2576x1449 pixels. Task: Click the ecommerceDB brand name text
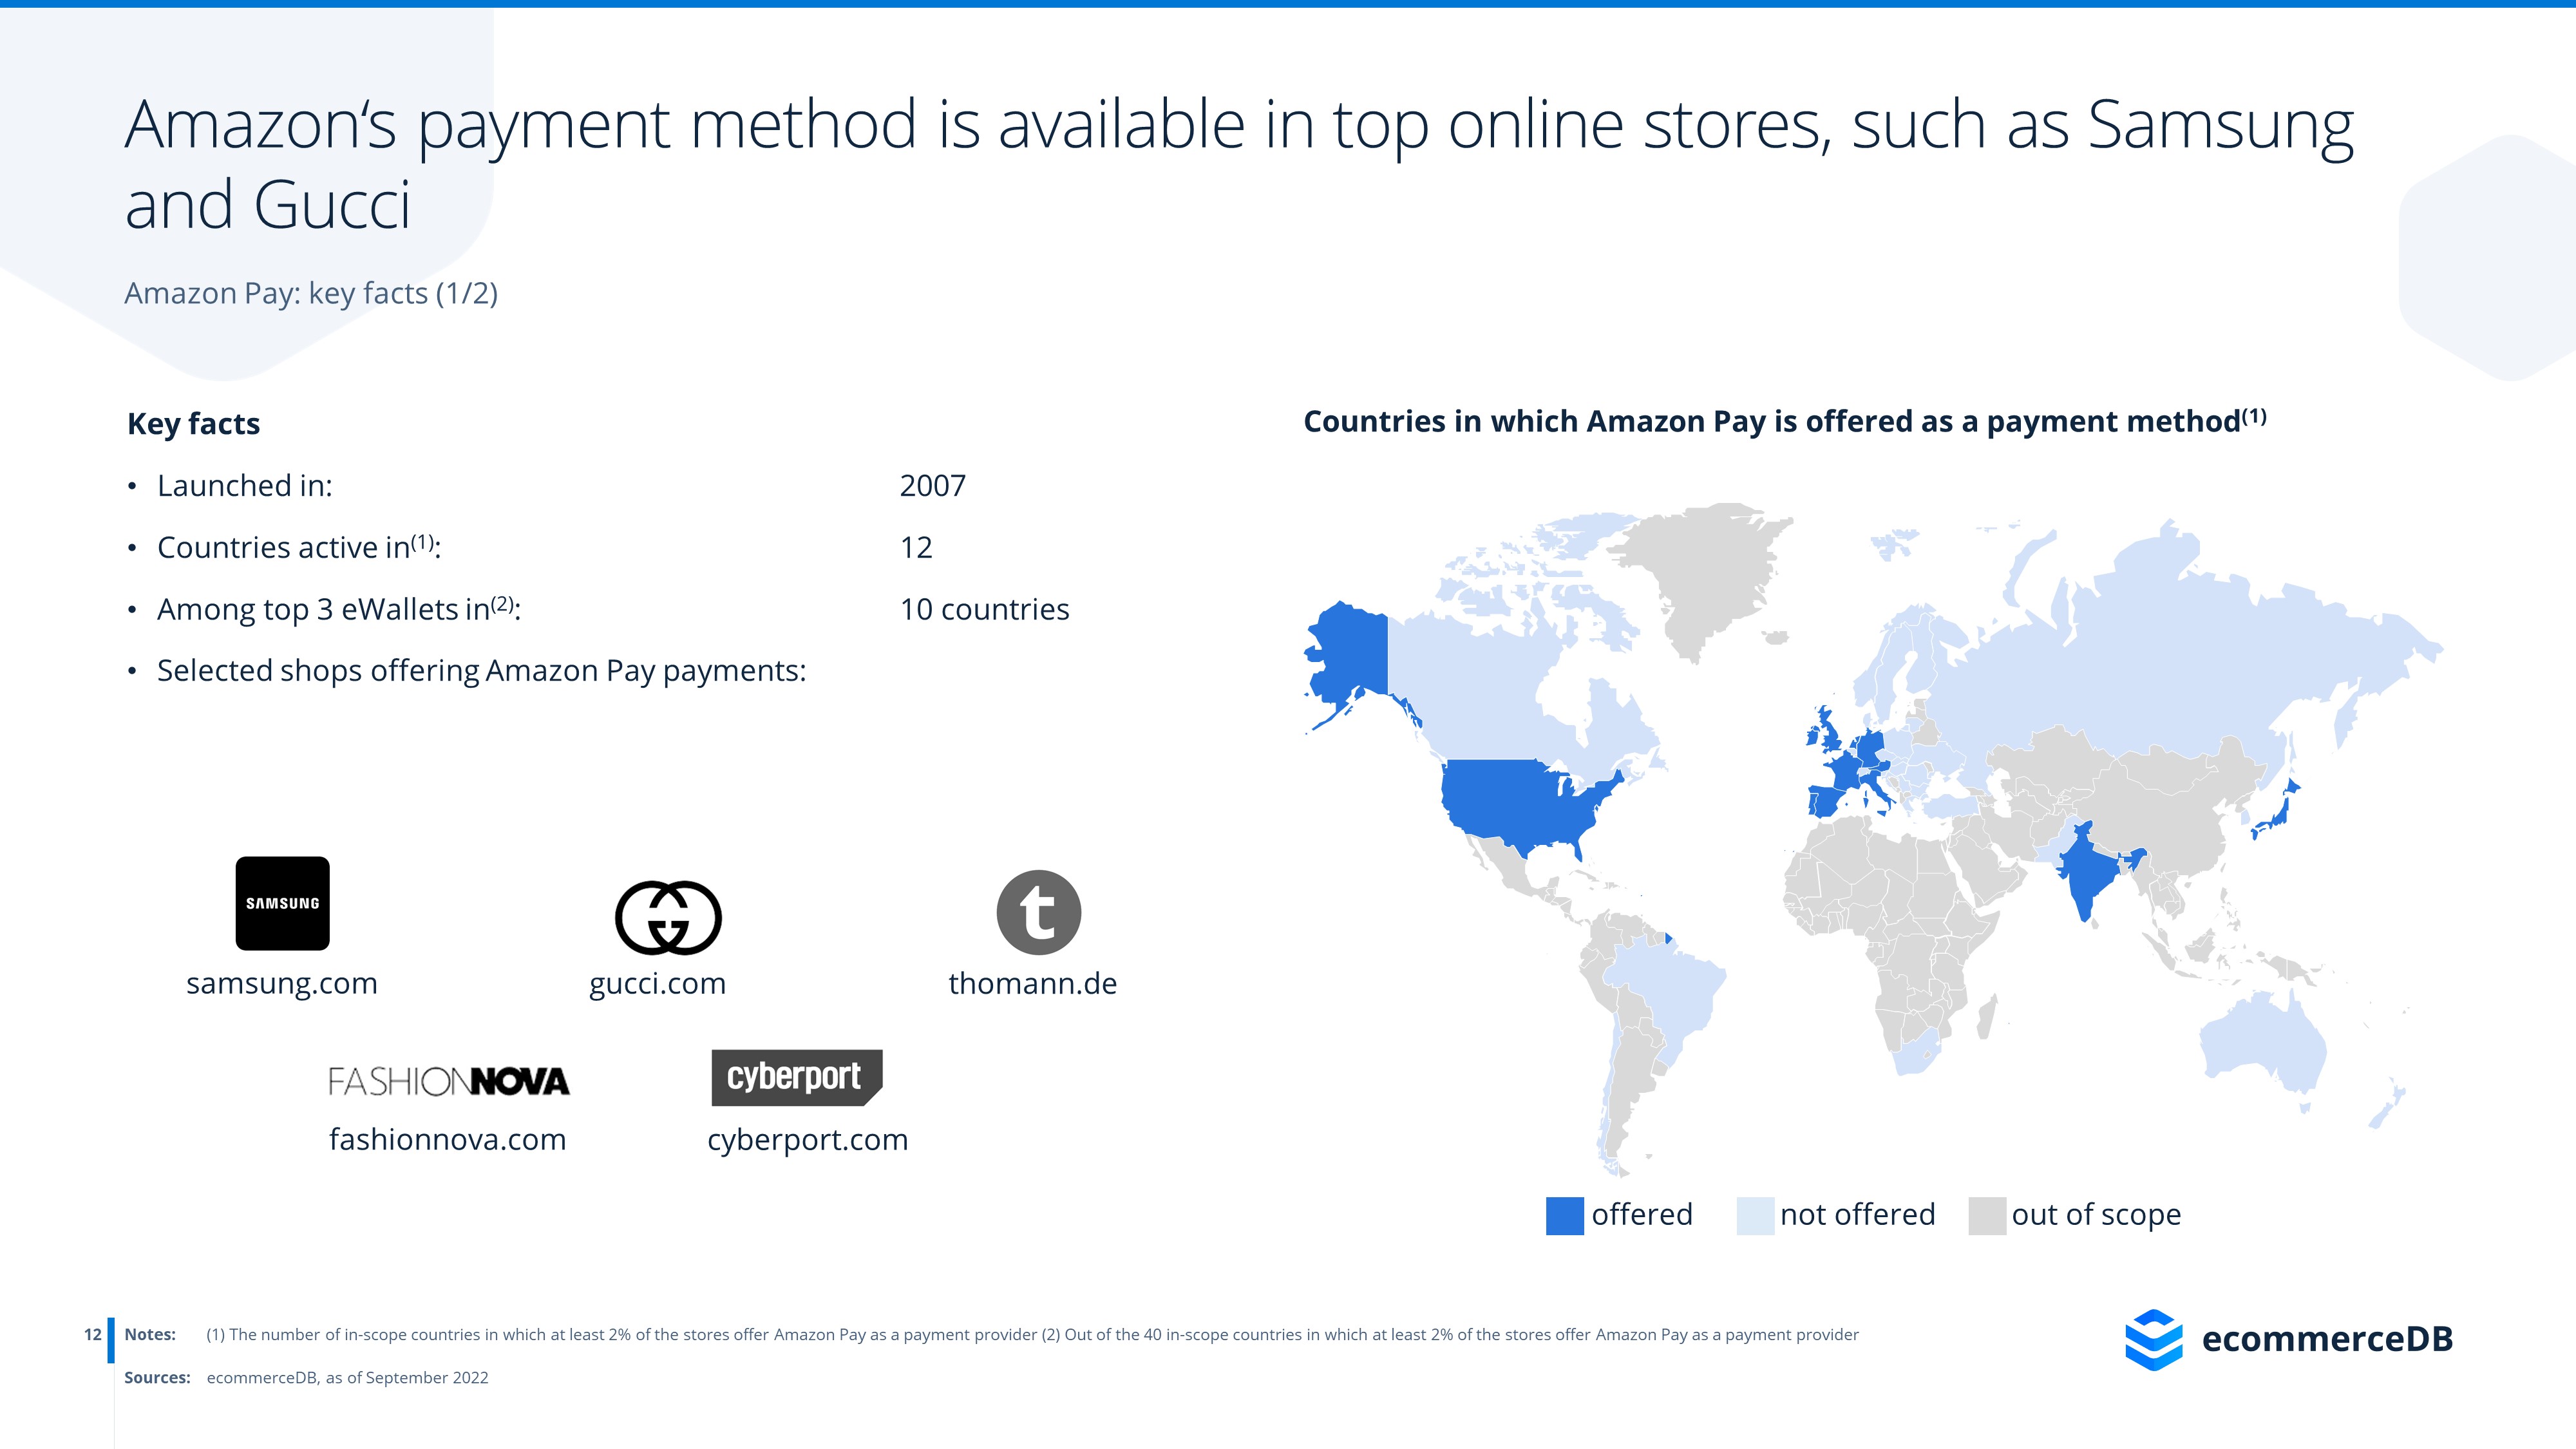2327,1339
